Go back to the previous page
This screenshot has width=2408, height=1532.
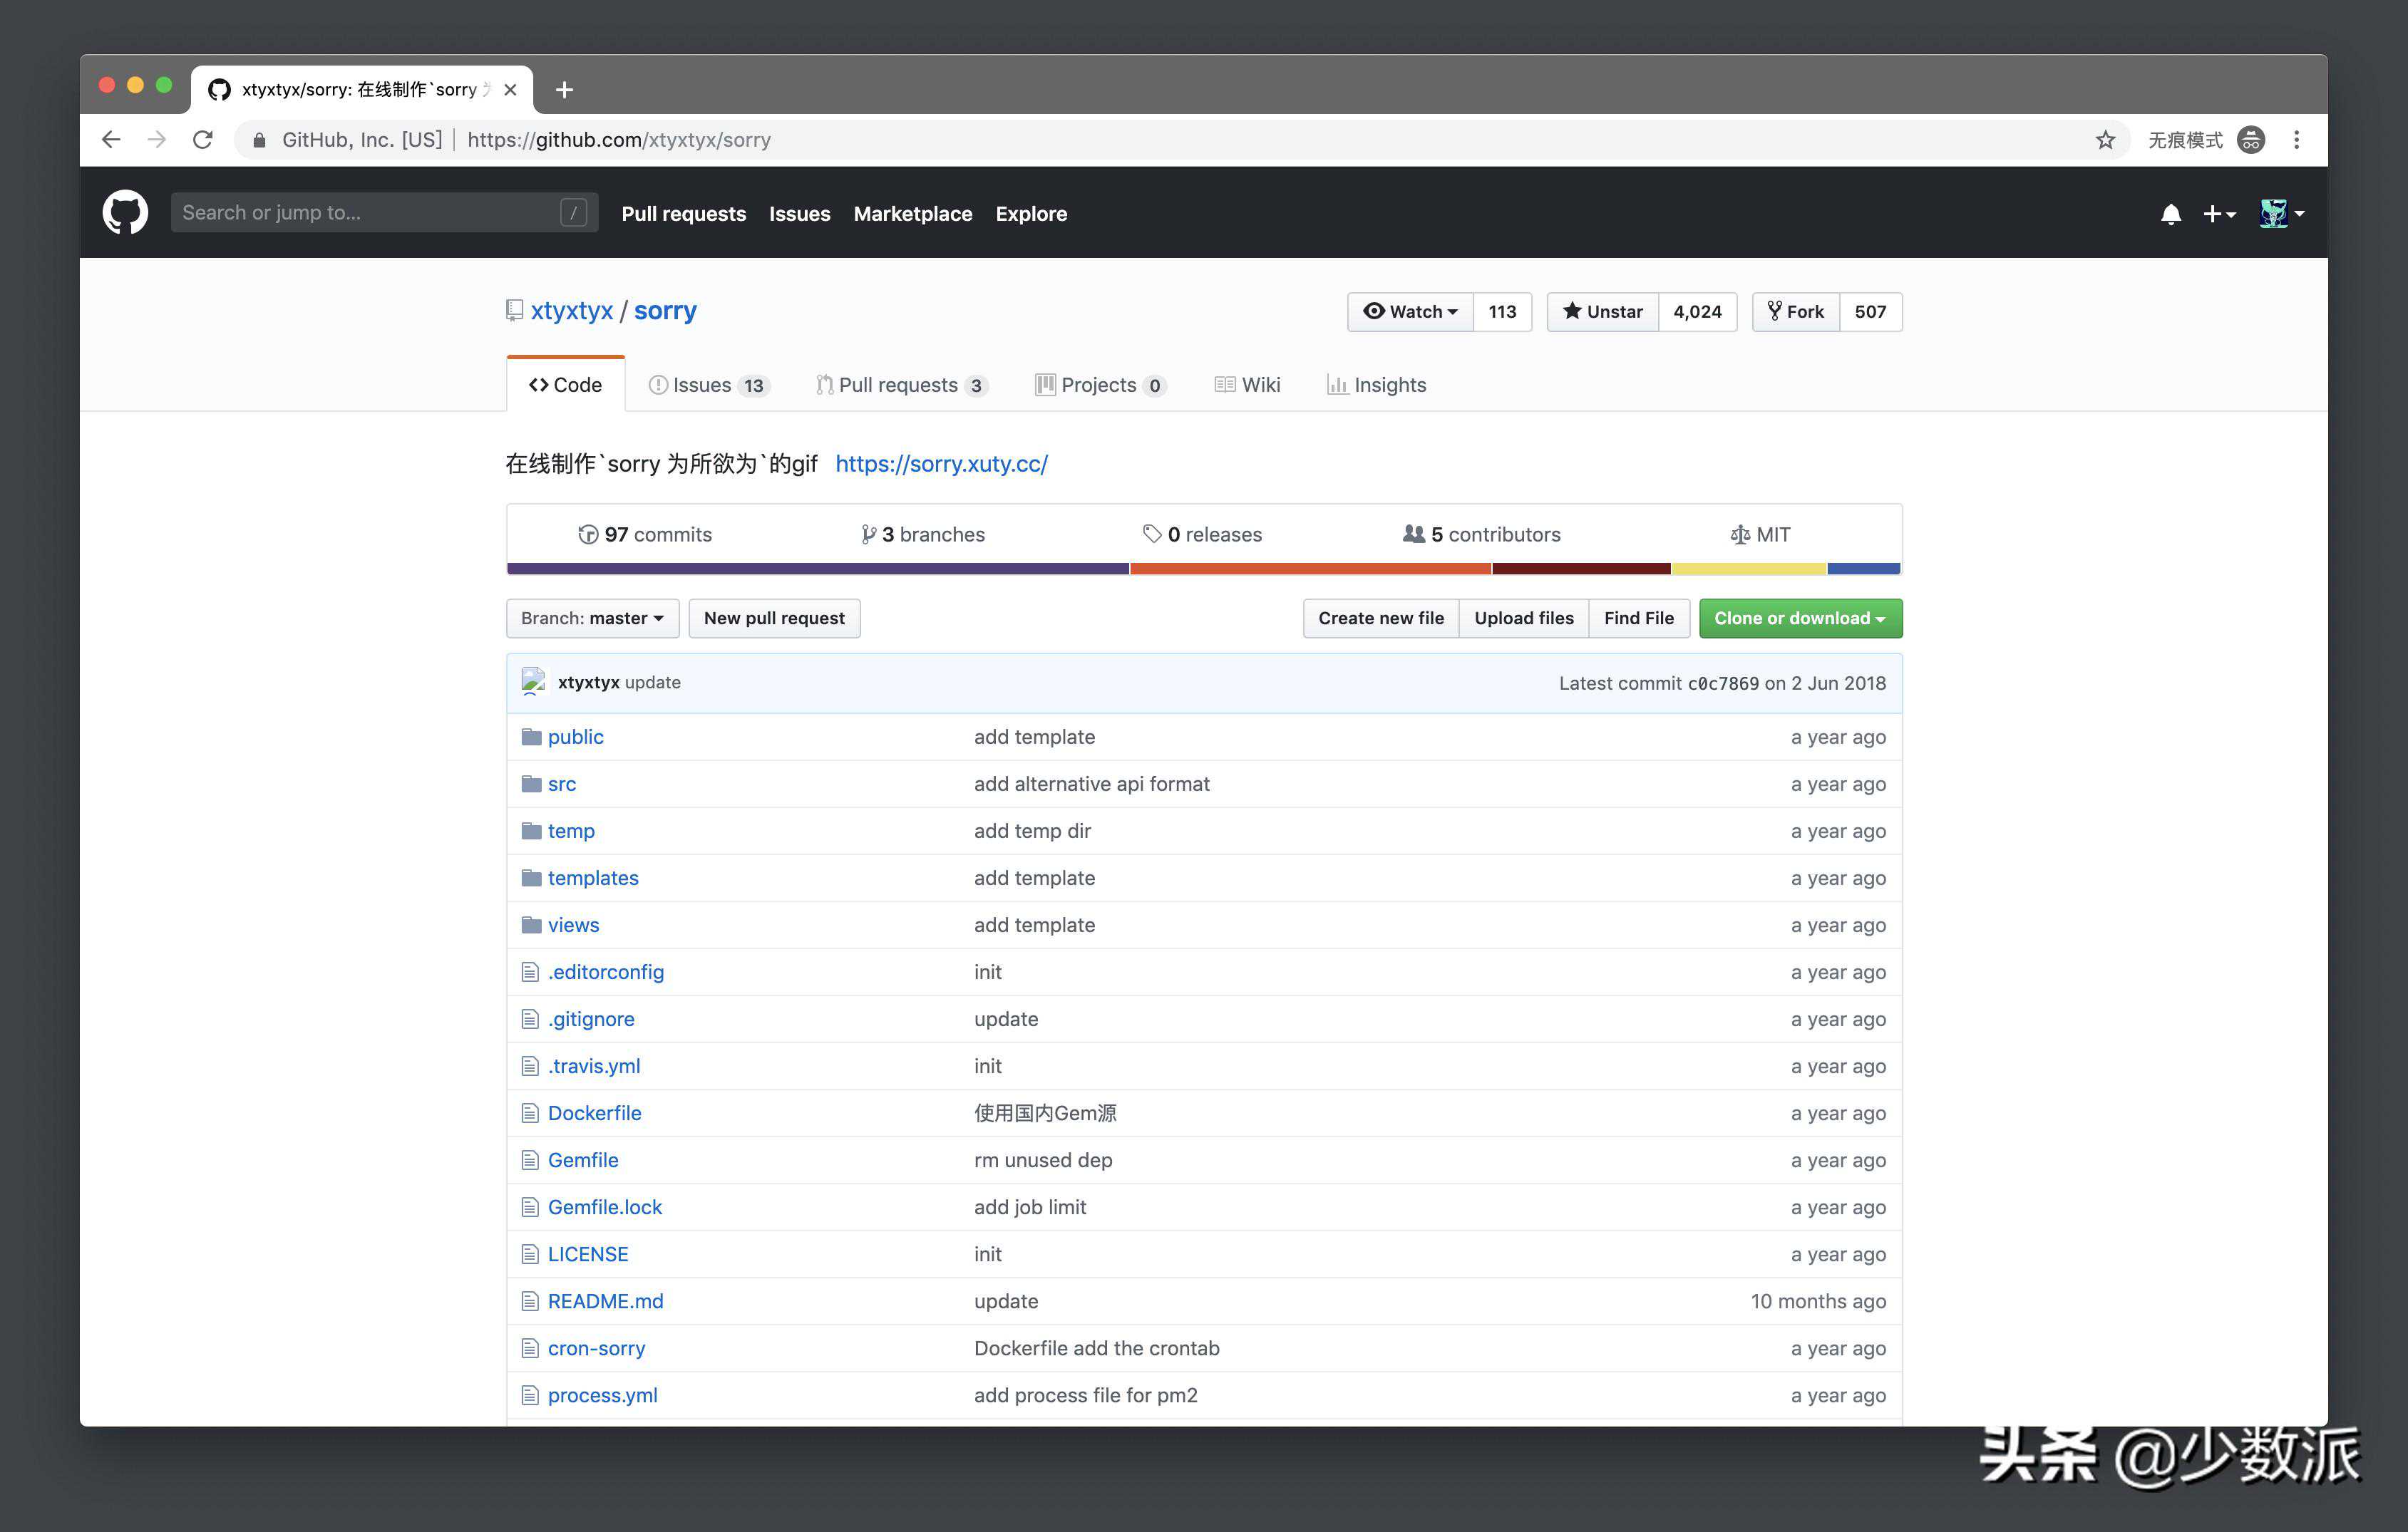click(x=111, y=140)
